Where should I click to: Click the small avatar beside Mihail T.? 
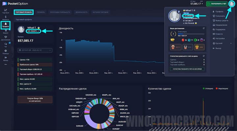(21, 30)
